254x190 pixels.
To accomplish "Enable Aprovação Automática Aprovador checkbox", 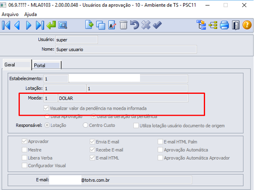I will point(160,158).
